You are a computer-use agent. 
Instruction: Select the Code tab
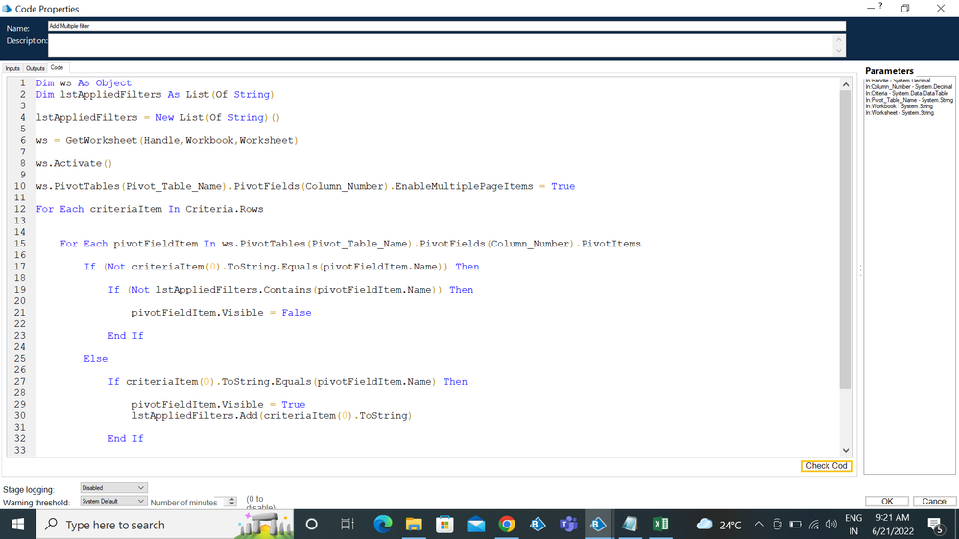click(57, 68)
